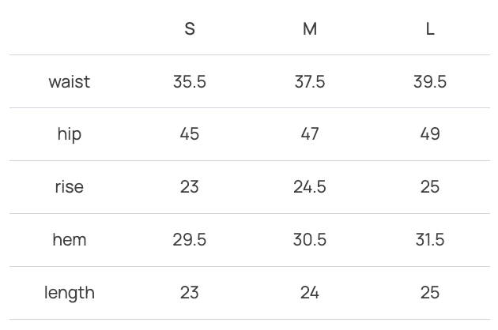
Task: Click waist value 35.5 for size S
Action: pos(190,82)
